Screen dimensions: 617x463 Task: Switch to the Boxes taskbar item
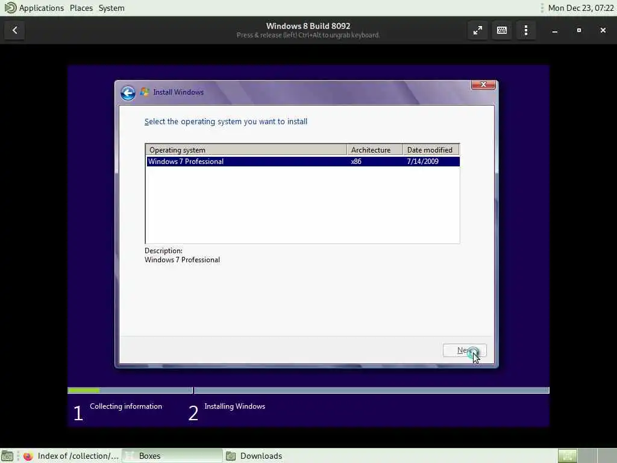coord(172,456)
